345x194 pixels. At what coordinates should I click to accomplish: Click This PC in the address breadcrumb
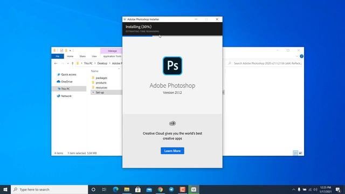click(x=88, y=64)
